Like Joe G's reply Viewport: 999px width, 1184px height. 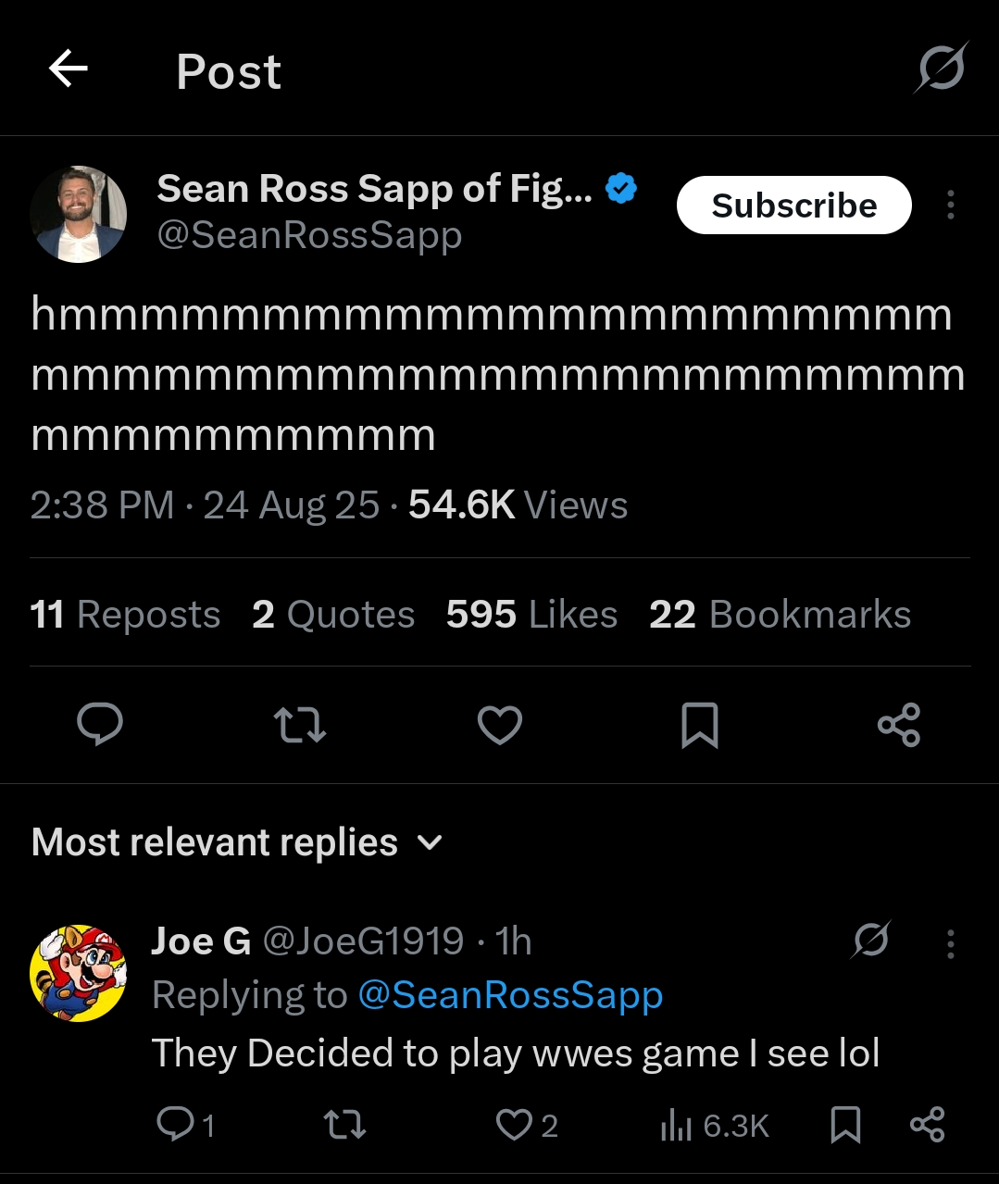[515, 1125]
